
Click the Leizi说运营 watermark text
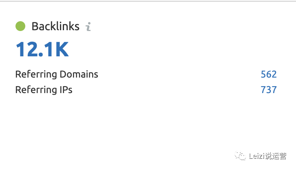click(x=267, y=156)
